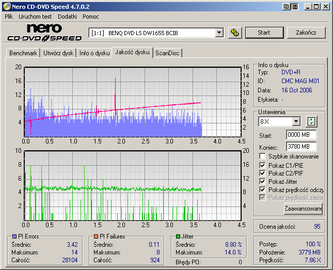Viewport: 333px width, 270px height.
Task: Click PI Errors total value 28104
Action: pos(70,260)
